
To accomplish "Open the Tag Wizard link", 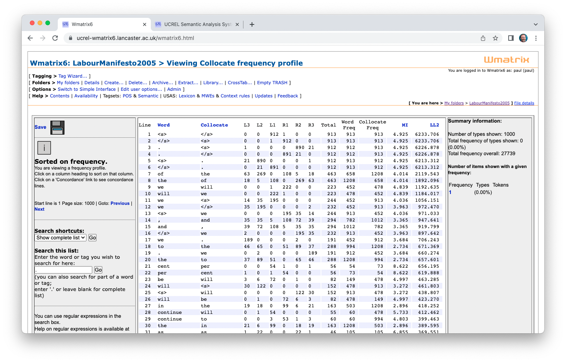I will (72, 76).
